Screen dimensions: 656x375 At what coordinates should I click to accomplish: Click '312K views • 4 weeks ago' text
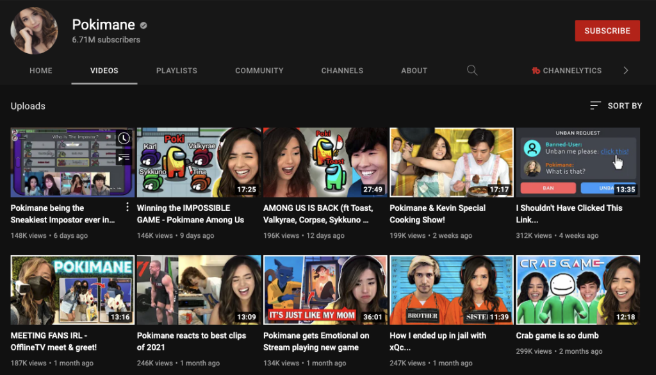click(557, 236)
